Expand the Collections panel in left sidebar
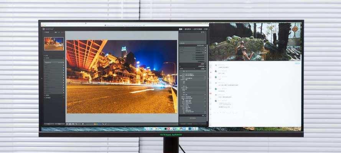This screenshot has width=341, height=153. (47, 95)
